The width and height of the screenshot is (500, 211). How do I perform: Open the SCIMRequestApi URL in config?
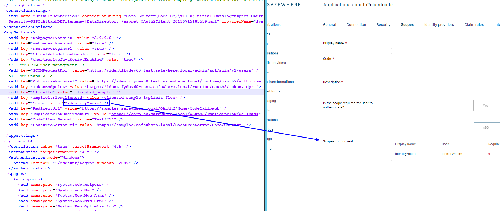click(x=170, y=70)
